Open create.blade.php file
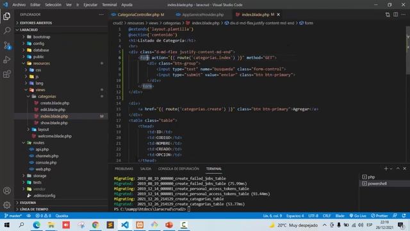 coord(54,103)
